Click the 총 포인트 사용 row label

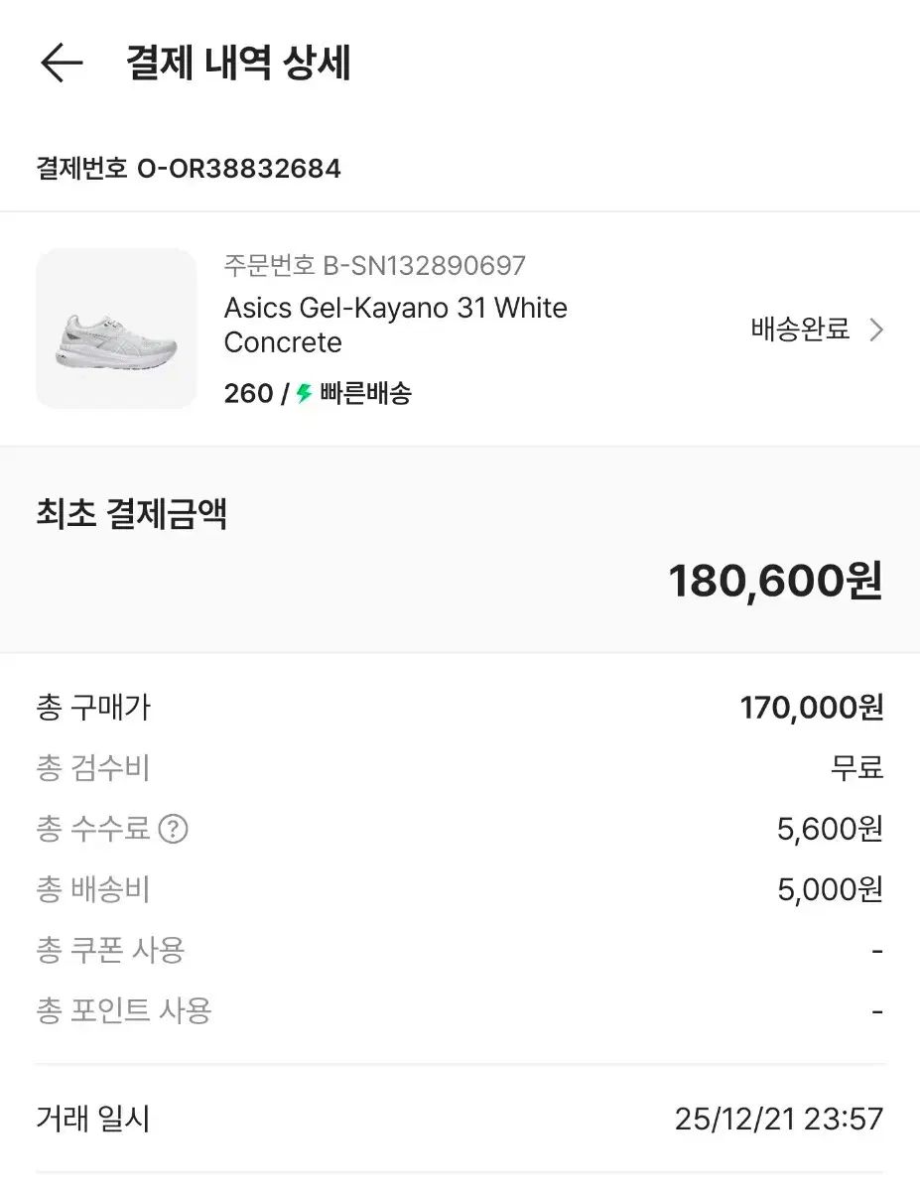pyautogui.click(x=124, y=1010)
